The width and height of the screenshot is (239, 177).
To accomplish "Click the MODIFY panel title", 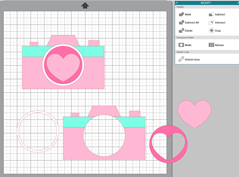I will click(206, 3).
